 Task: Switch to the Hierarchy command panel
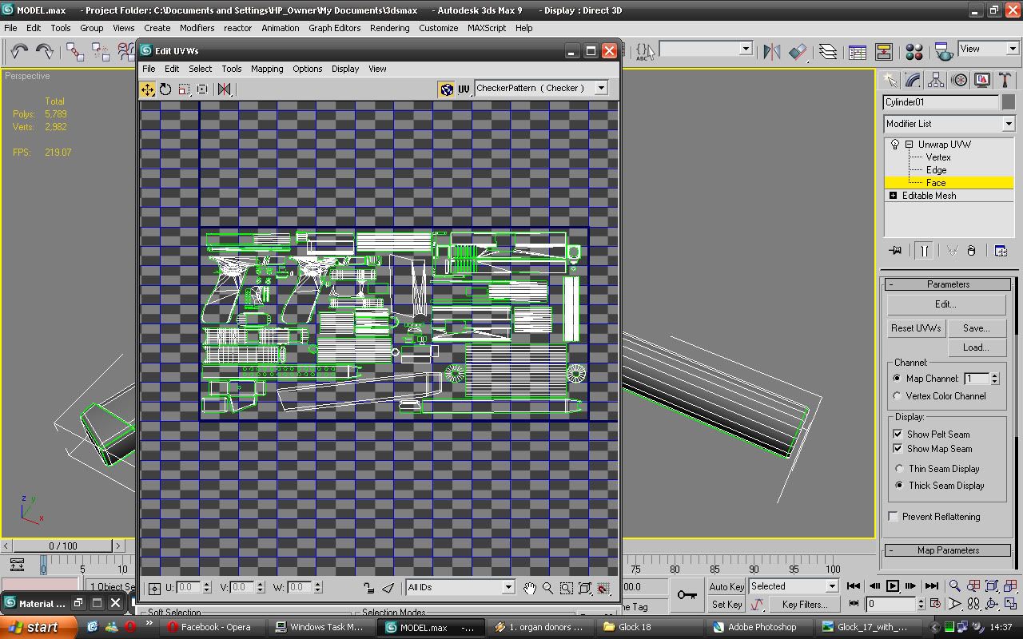tap(936, 80)
